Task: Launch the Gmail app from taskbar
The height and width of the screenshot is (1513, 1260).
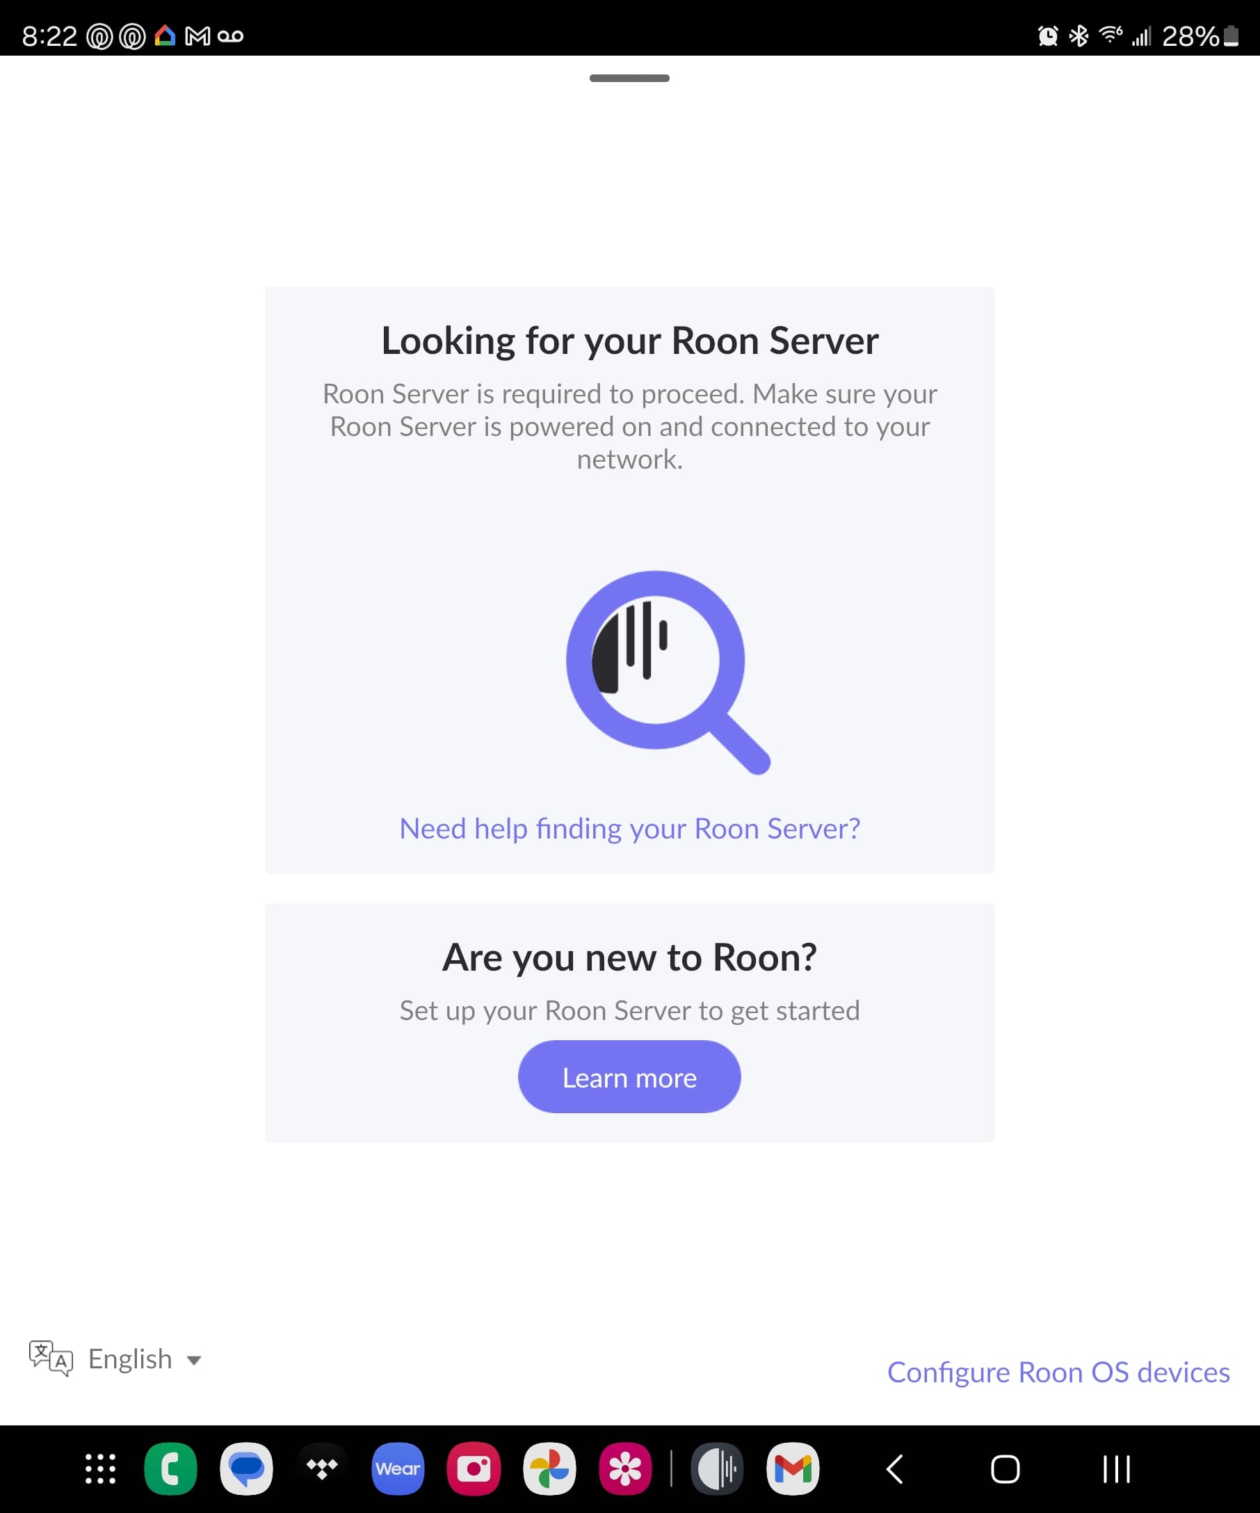Action: tap(793, 1468)
